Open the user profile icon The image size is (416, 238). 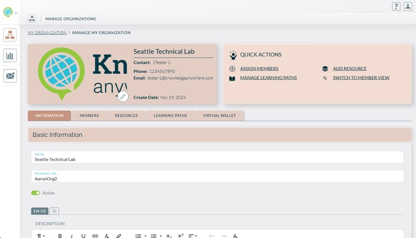click(408, 6)
